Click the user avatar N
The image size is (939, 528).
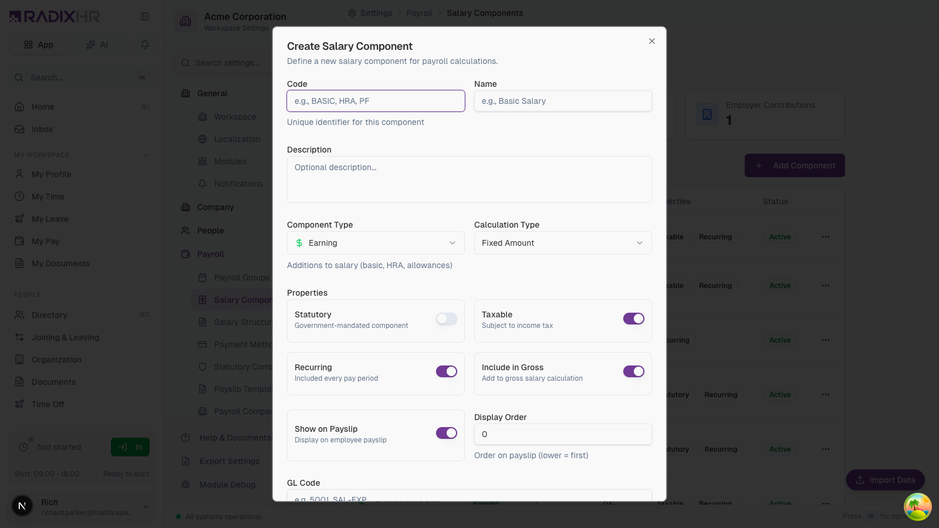22,506
